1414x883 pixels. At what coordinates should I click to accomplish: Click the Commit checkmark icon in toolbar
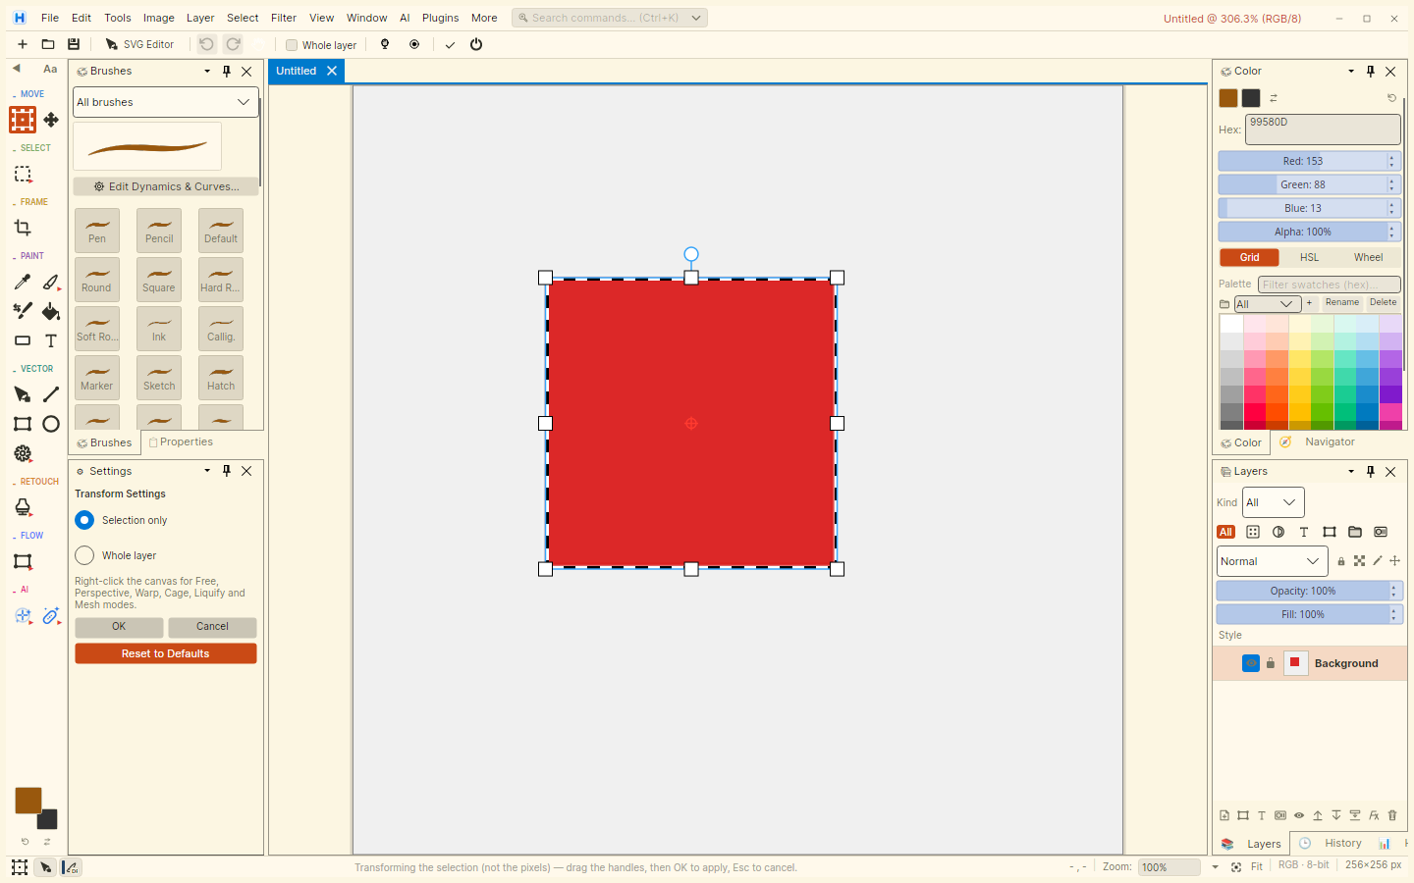coord(450,44)
